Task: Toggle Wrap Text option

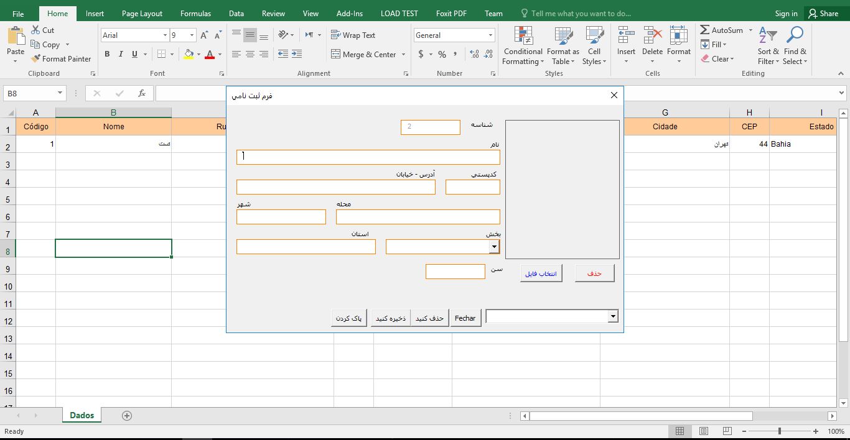Action: coord(353,35)
